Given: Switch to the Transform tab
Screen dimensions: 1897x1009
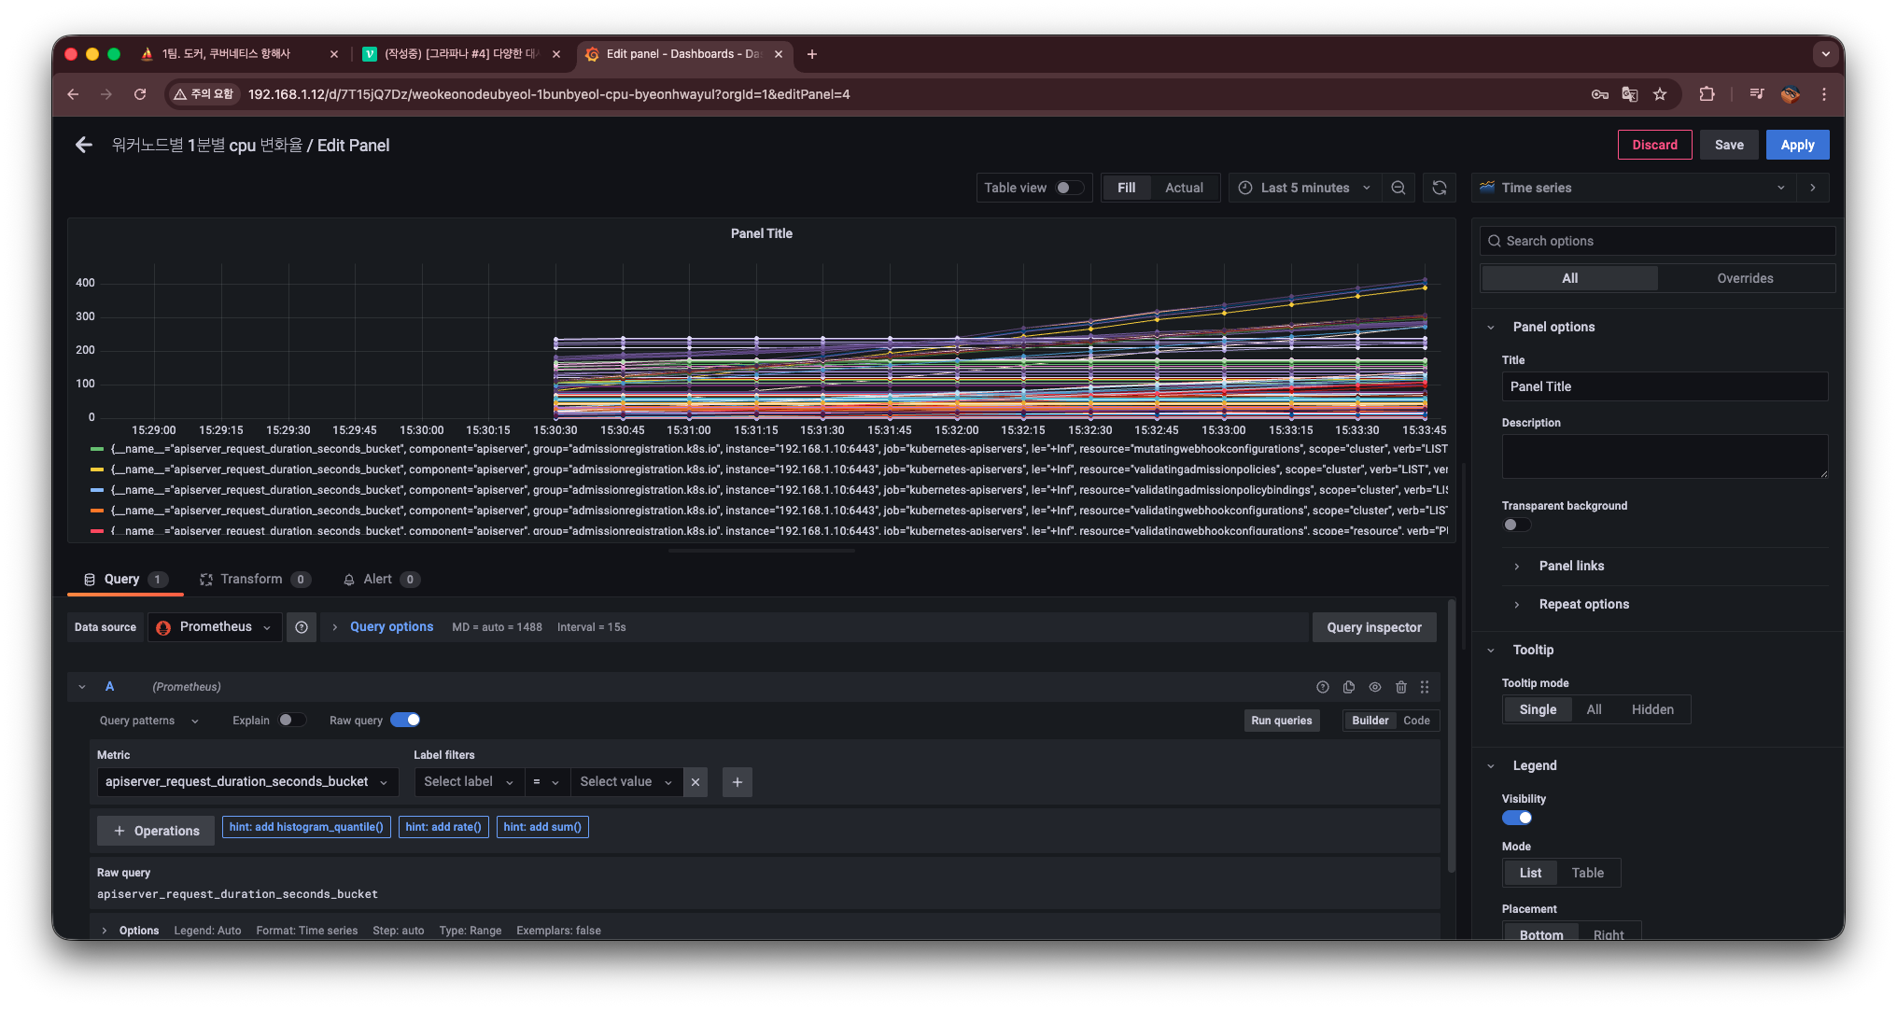Looking at the screenshot, I should 251,579.
